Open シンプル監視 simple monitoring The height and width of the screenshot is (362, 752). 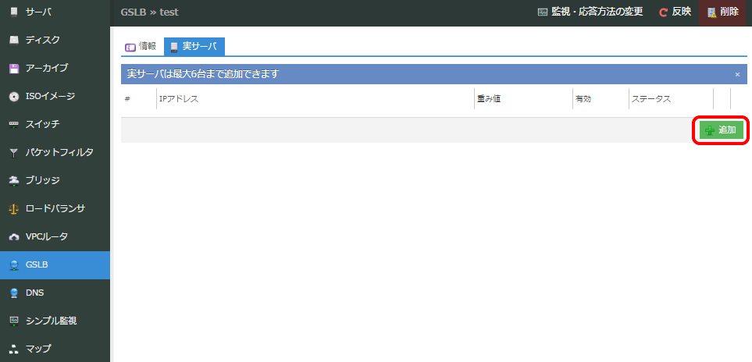[x=51, y=321]
